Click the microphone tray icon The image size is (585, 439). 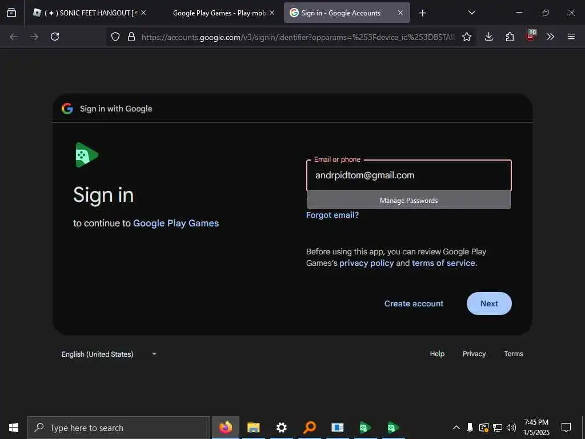[x=470, y=428]
